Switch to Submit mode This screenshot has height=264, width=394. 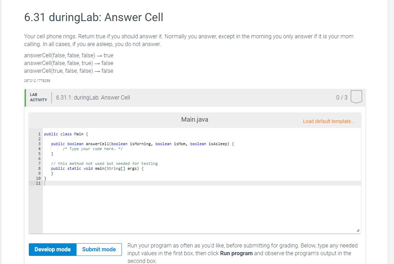pos(99,249)
